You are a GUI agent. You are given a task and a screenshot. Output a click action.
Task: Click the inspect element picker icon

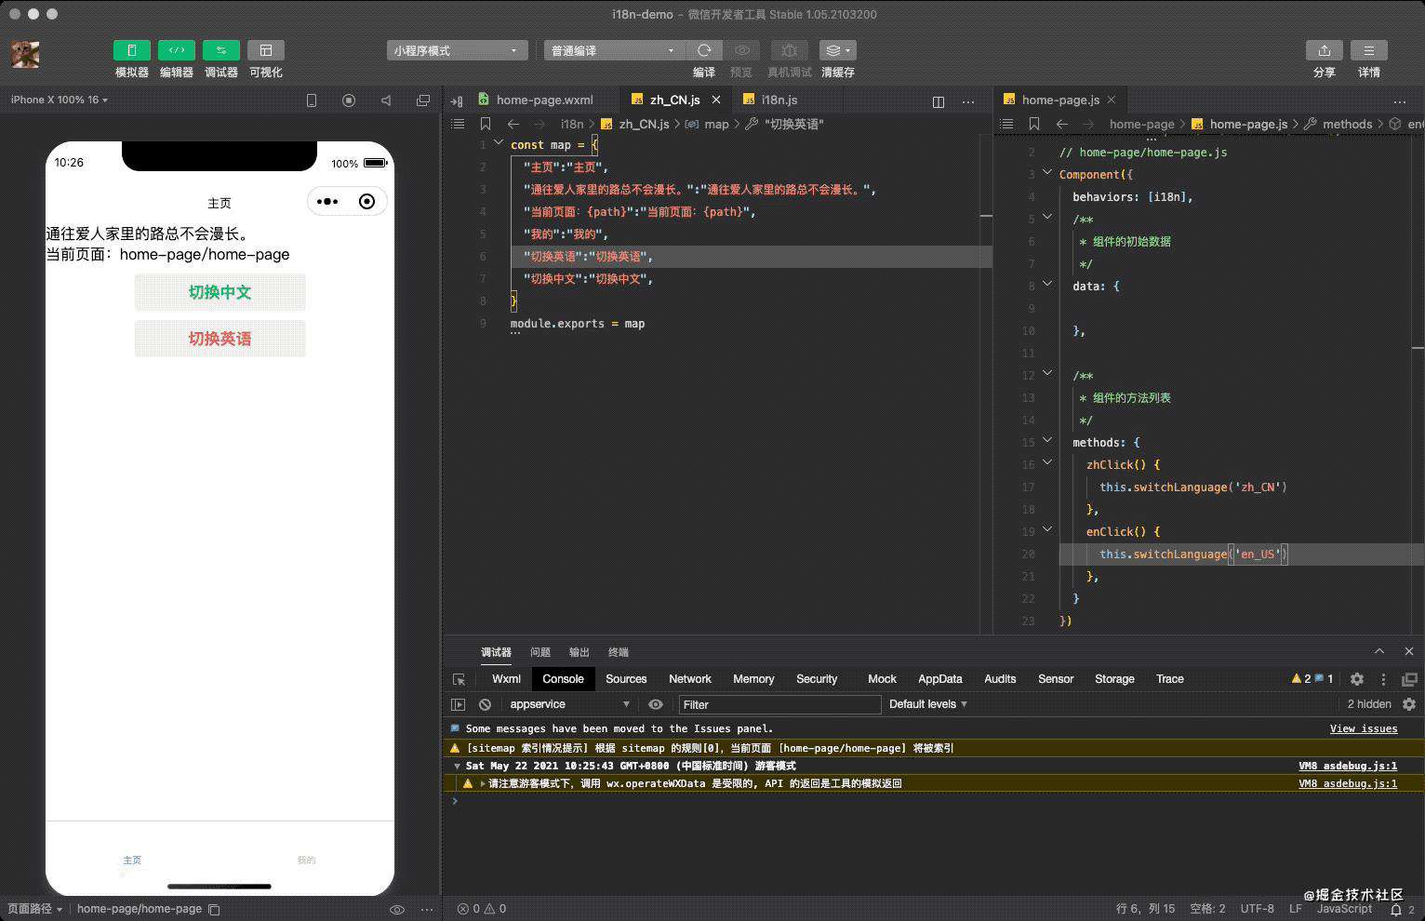pos(459,679)
